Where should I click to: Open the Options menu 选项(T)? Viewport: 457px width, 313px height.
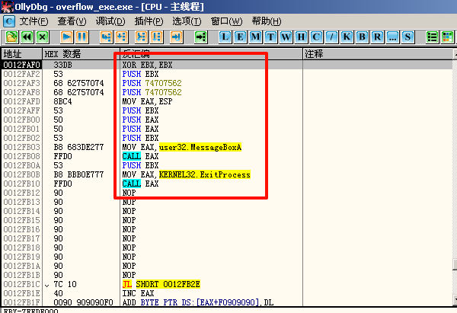[187, 21]
